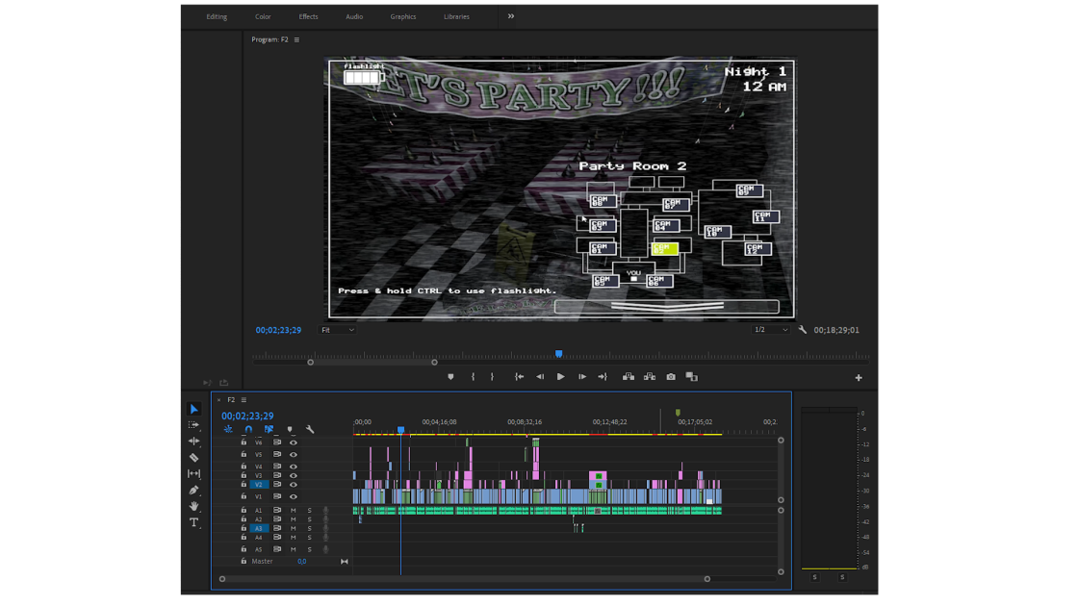Open the Fit zoom level dropdown
This screenshot has width=1078, height=606.
pos(338,330)
